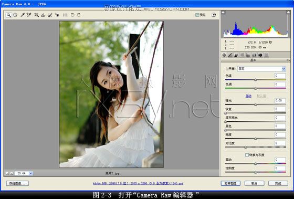Screen dimensions: 294x199
Task: Click the Contrast (对比度) slider handle
Action: [x=246, y=147]
